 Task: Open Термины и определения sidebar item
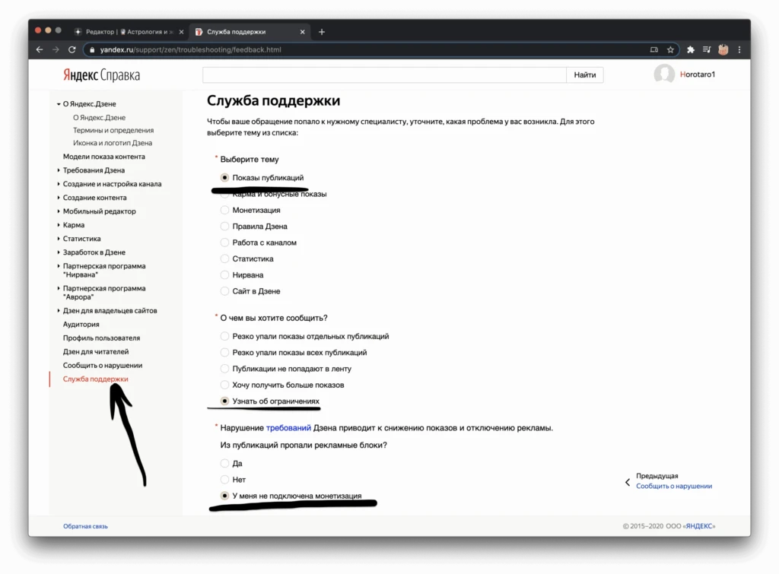click(113, 130)
